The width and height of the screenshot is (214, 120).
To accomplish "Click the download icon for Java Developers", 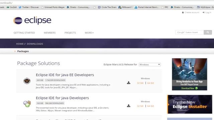I will (x=128, y=106).
